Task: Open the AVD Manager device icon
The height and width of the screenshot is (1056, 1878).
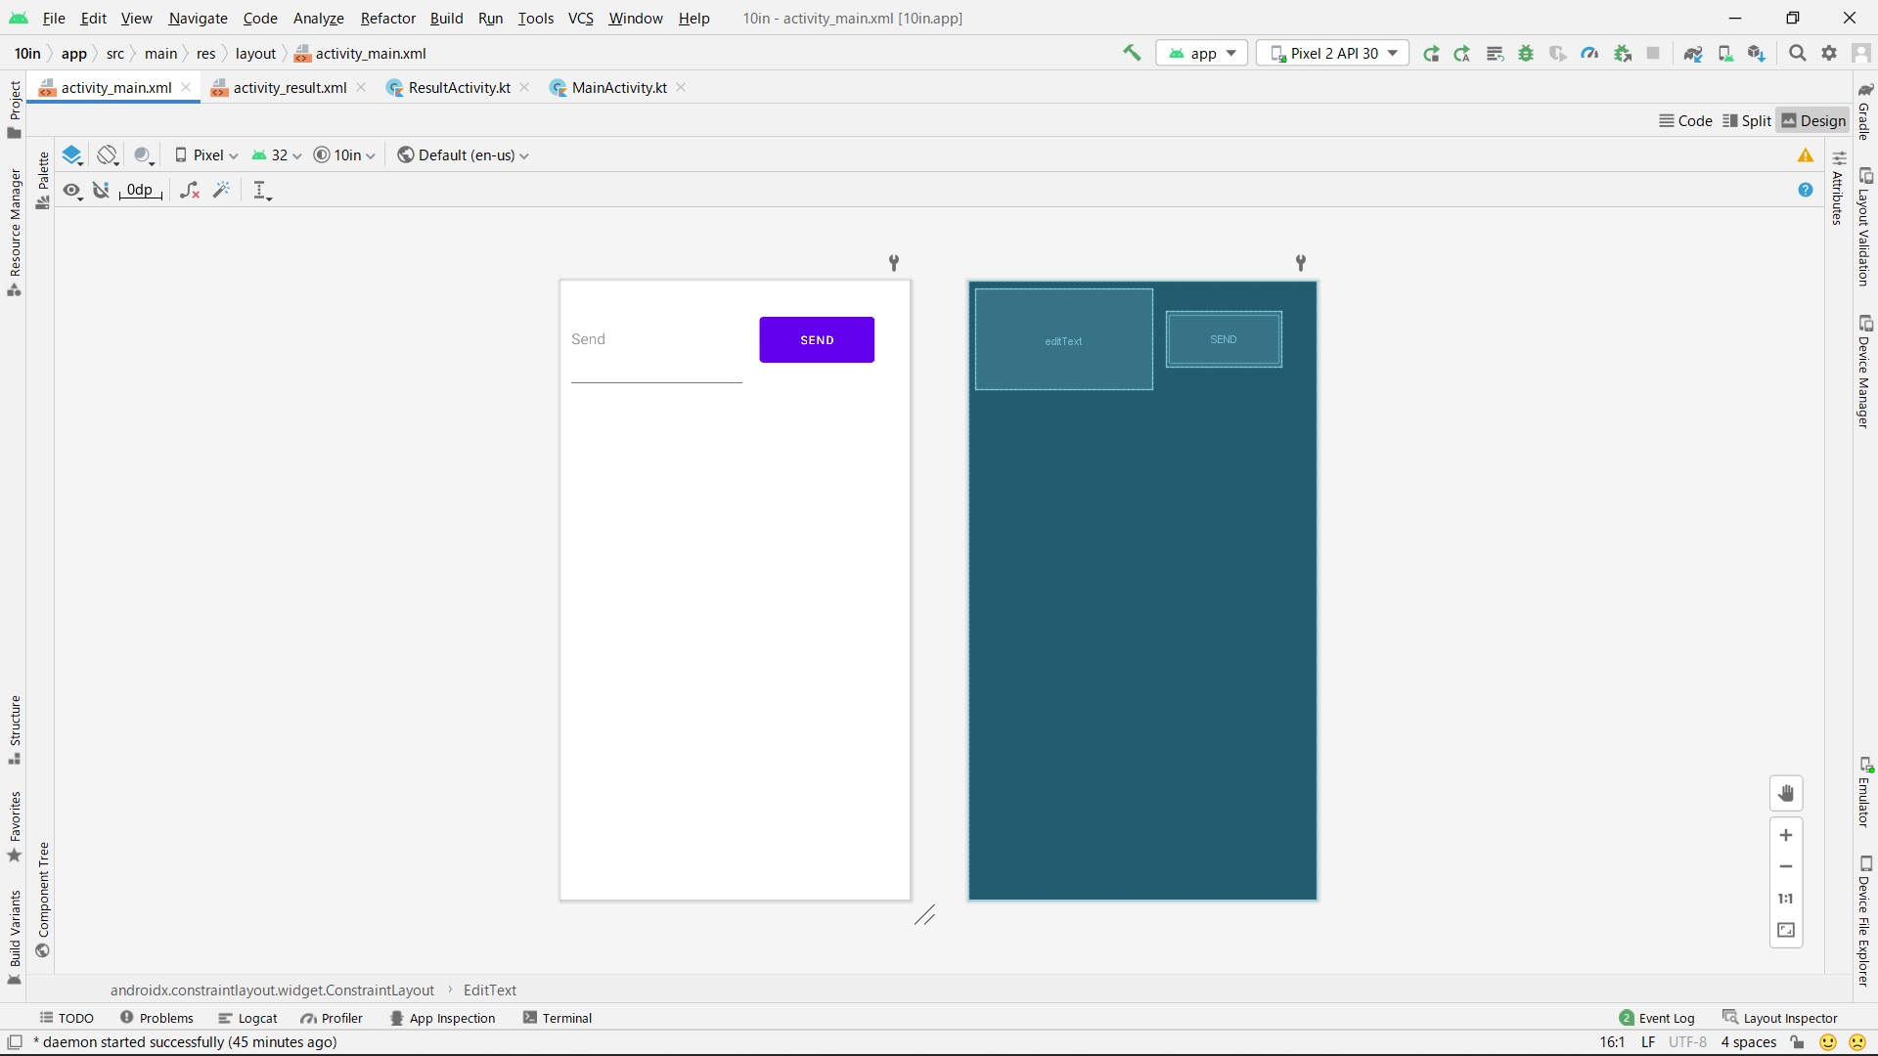Action: pos(1725,54)
